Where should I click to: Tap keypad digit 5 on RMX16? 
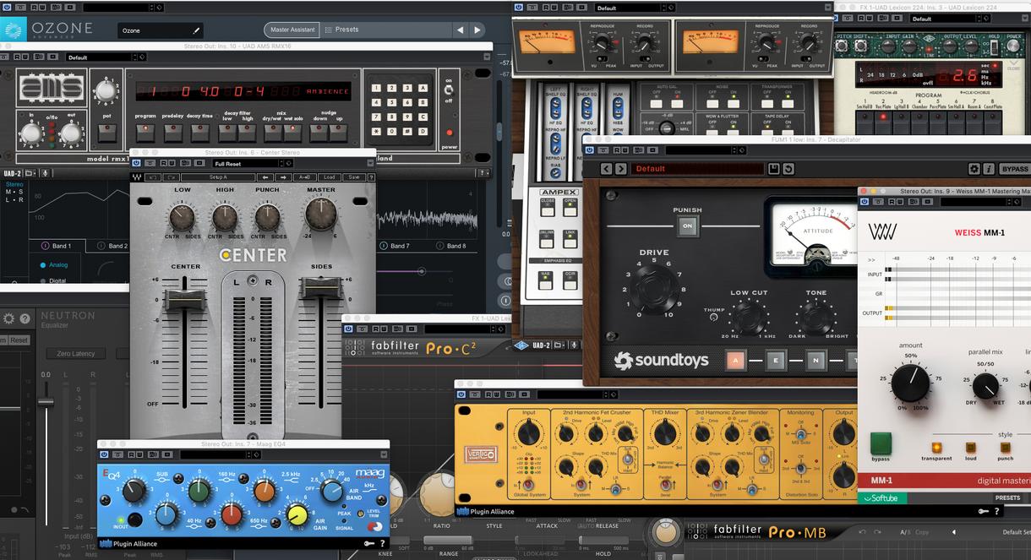[x=391, y=103]
